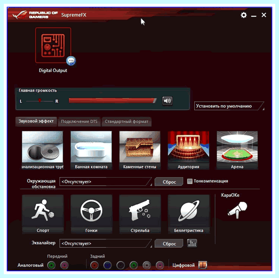
Task: Click the 'Digital Output' label text
Action: tap(53, 71)
